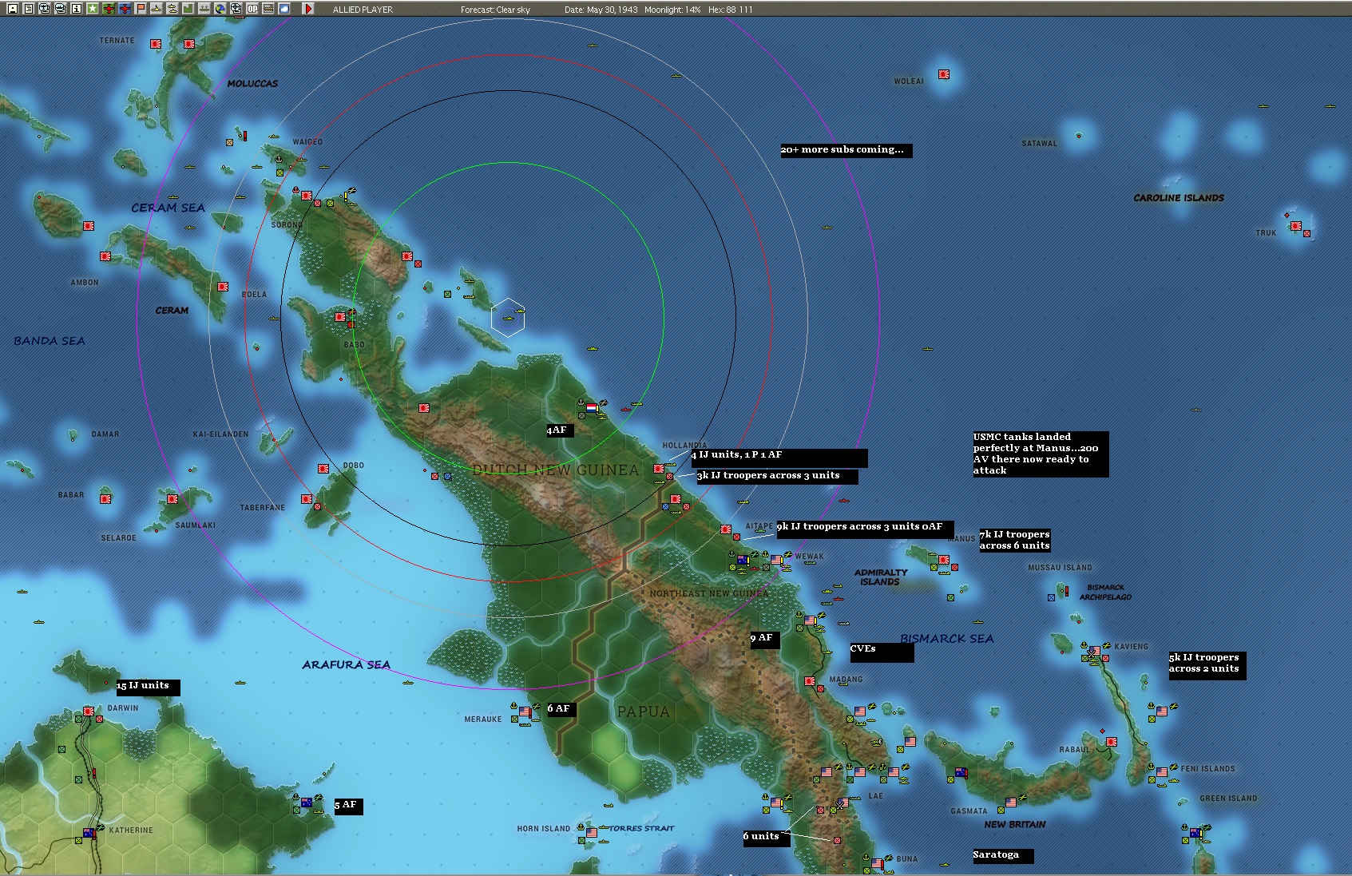Click the info 'i' toolbar icon

click(77, 9)
